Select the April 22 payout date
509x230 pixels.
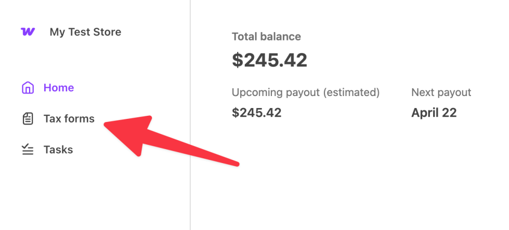click(434, 113)
